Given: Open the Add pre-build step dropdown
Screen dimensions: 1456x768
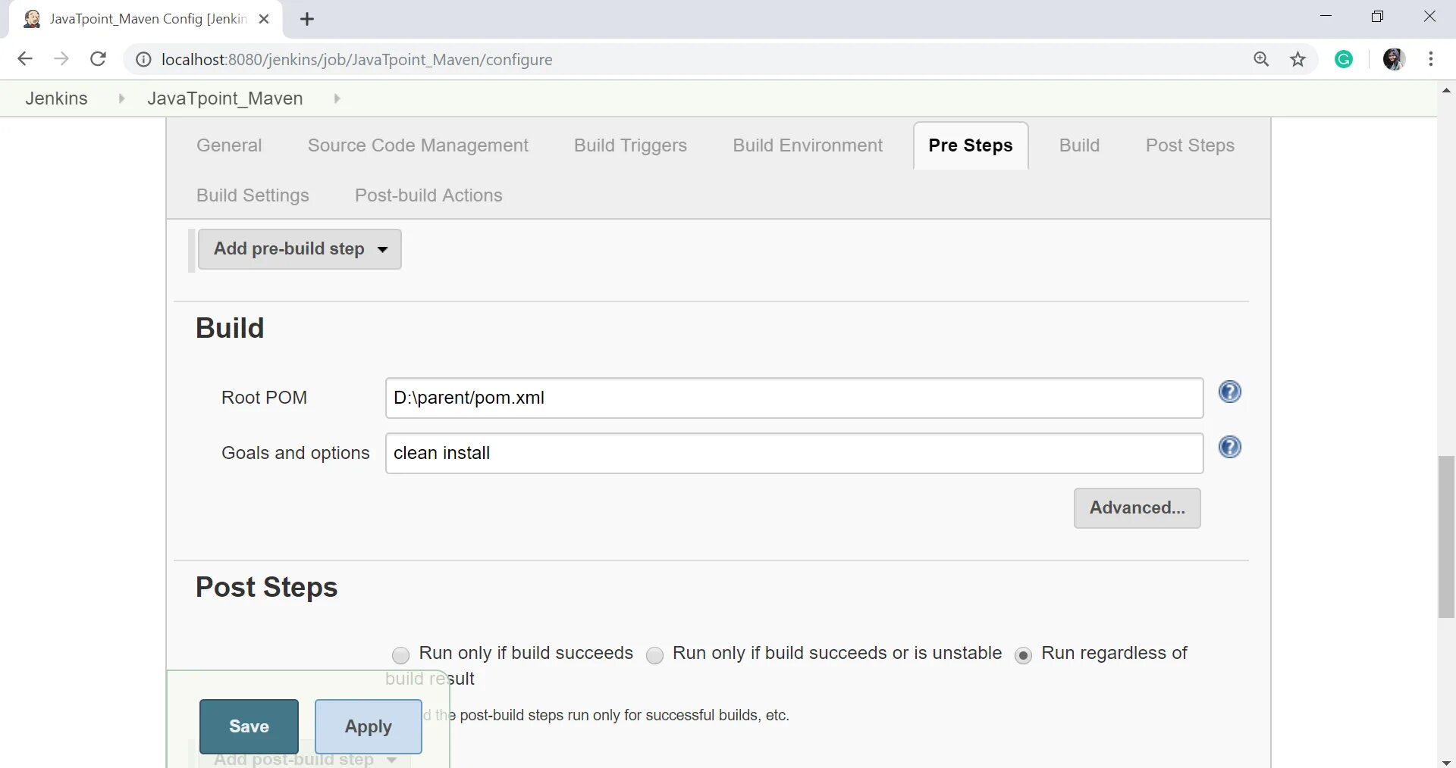Looking at the screenshot, I should click(300, 249).
